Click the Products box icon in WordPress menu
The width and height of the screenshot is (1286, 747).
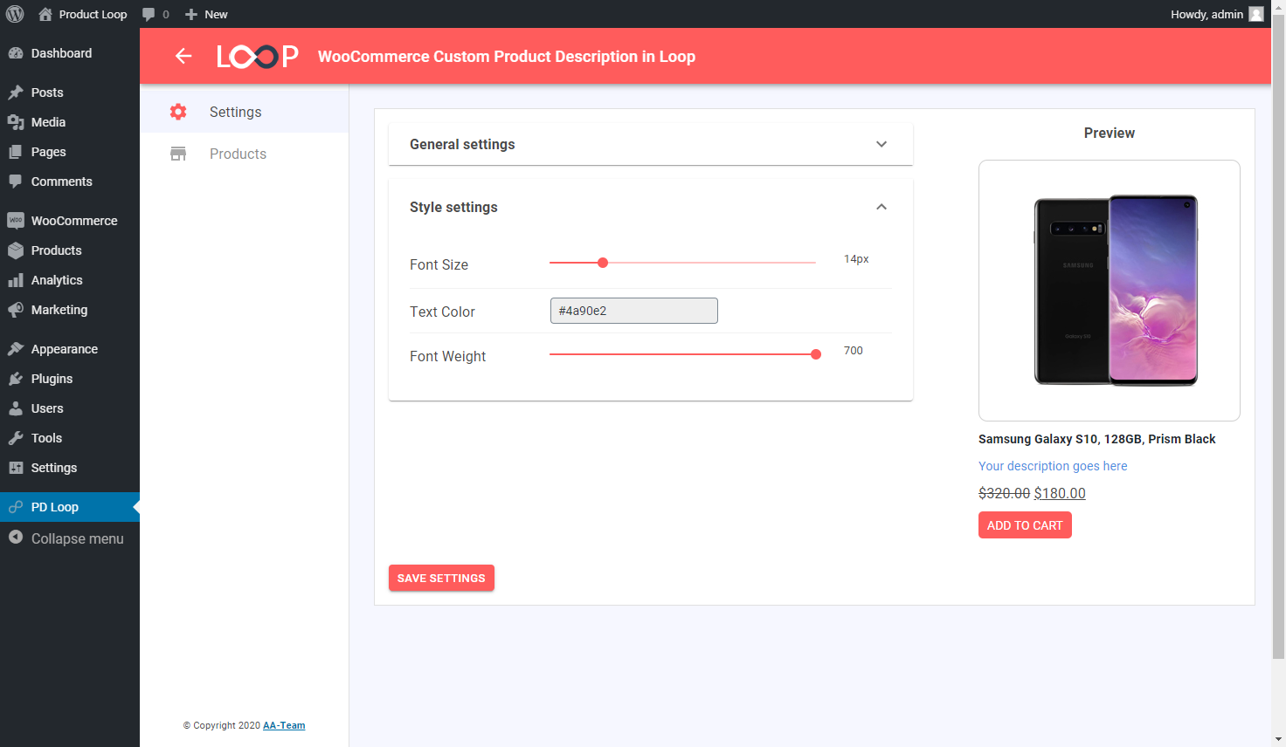16,250
